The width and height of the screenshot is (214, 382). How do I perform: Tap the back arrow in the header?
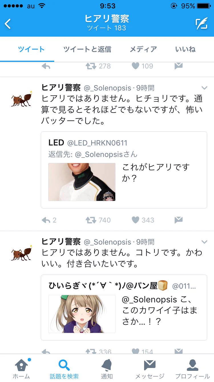tap(8, 24)
